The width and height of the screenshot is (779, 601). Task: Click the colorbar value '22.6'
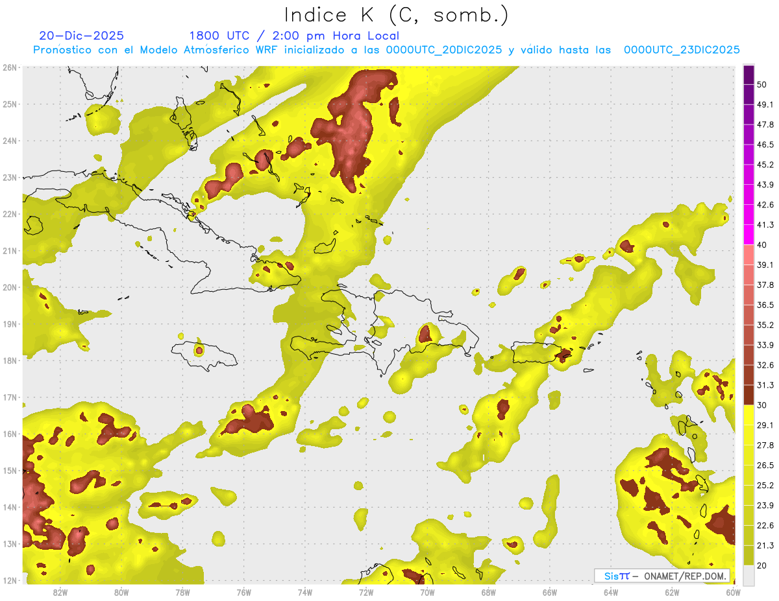pos(765,526)
